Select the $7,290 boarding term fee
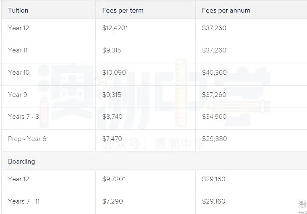 coord(113,201)
